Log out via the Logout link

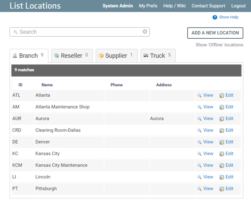(x=238, y=6)
